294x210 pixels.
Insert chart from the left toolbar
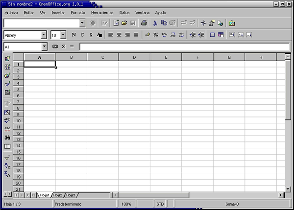7,75
